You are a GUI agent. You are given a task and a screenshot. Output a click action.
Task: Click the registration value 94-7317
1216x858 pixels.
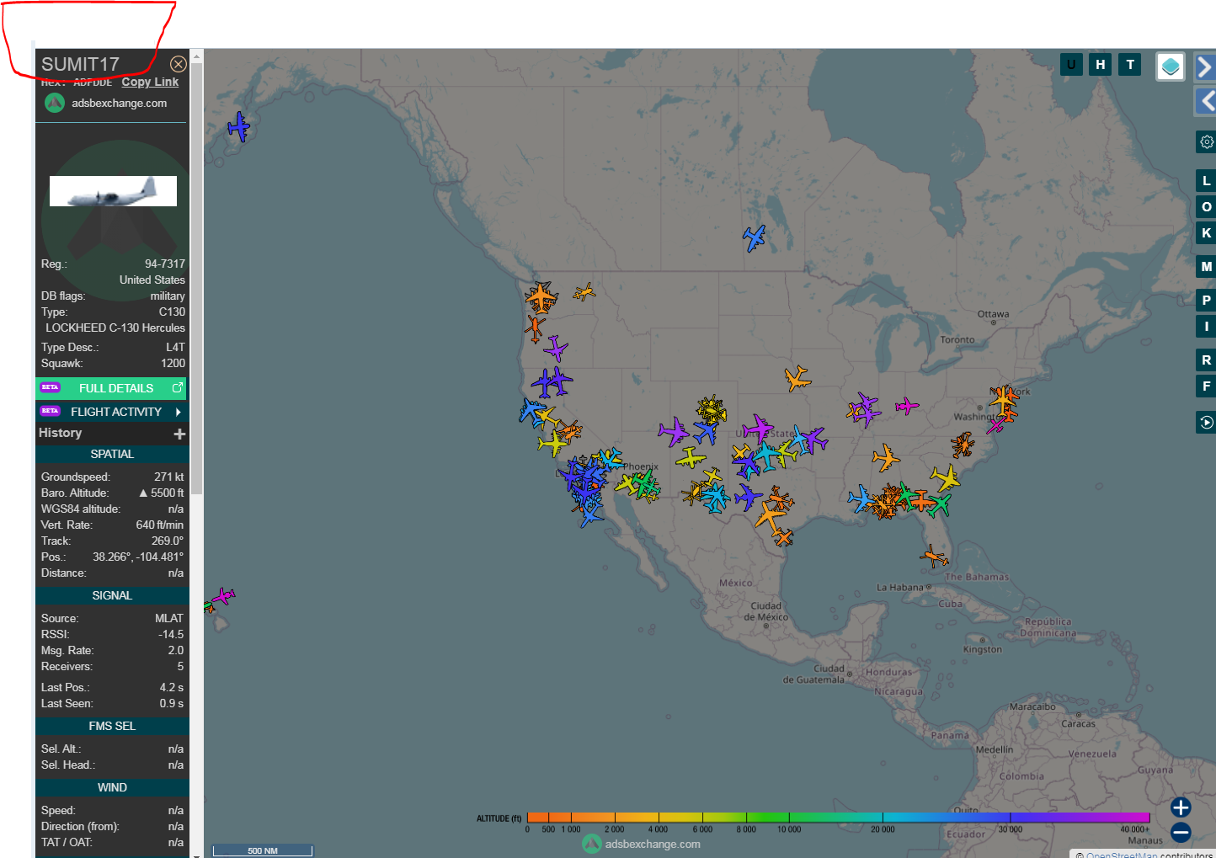coord(164,264)
